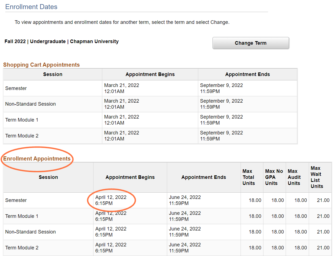This screenshot has width=336, height=256.
Task: Click June 24, 2022 end for enrollment Semester
Action: coord(185,200)
